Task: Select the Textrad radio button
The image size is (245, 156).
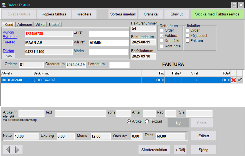Action: (x=146, y=121)
